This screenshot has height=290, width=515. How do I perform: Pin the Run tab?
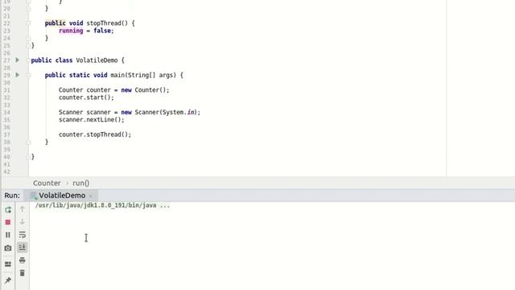(8, 280)
